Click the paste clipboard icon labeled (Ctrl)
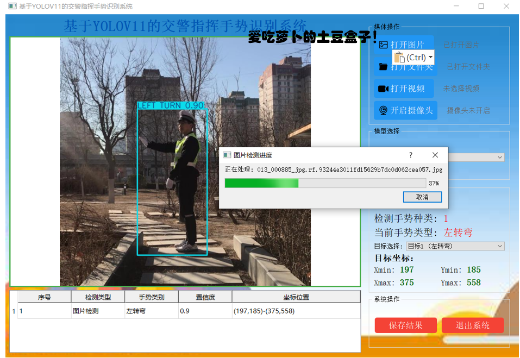The width and height of the screenshot is (520, 358). (x=400, y=58)
